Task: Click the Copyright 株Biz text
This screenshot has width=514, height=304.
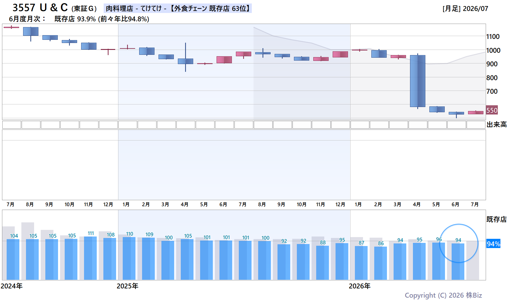Action: coord(443,295)
